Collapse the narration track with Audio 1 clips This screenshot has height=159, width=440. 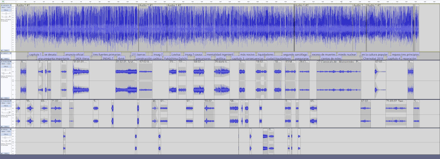click(x=2, y=50)
